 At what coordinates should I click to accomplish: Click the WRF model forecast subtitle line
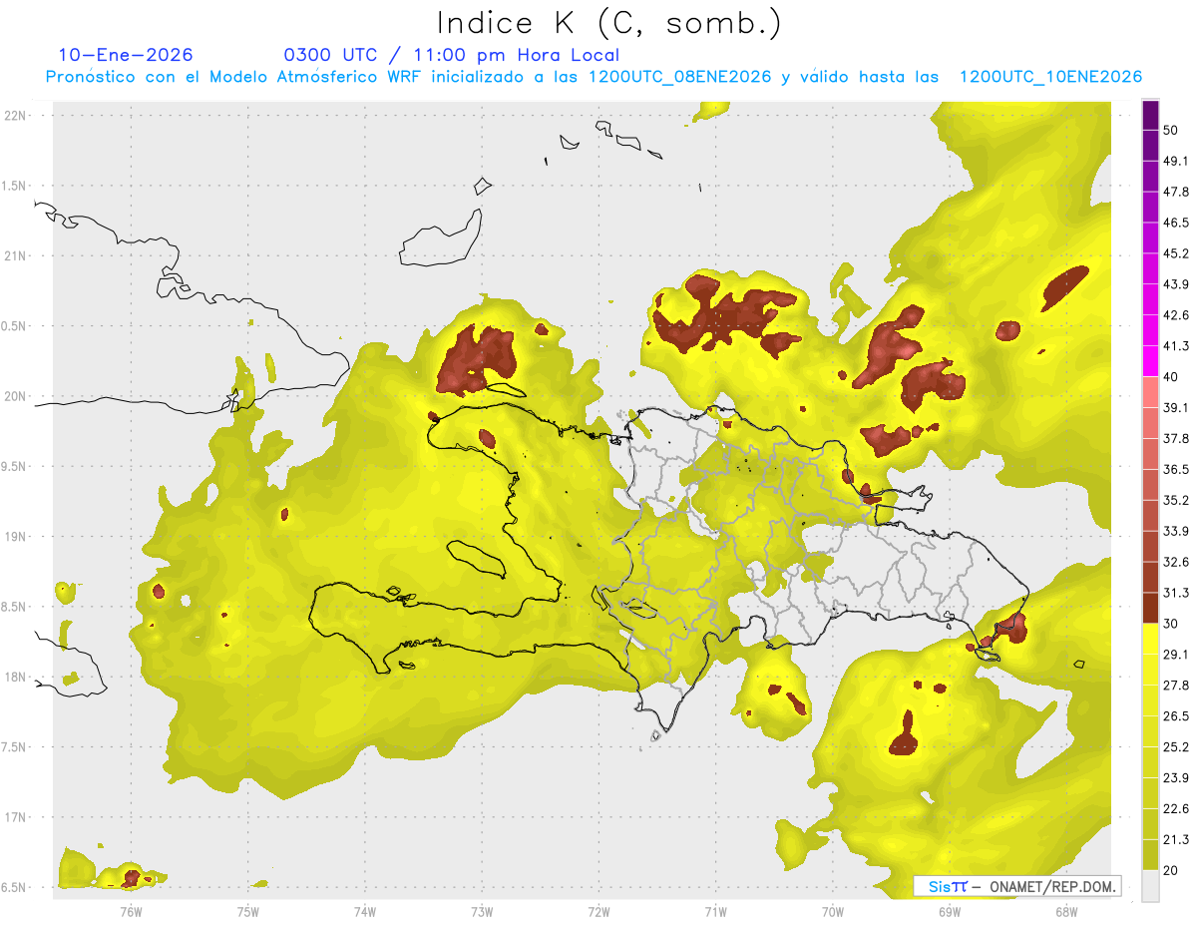pos(594,77)
